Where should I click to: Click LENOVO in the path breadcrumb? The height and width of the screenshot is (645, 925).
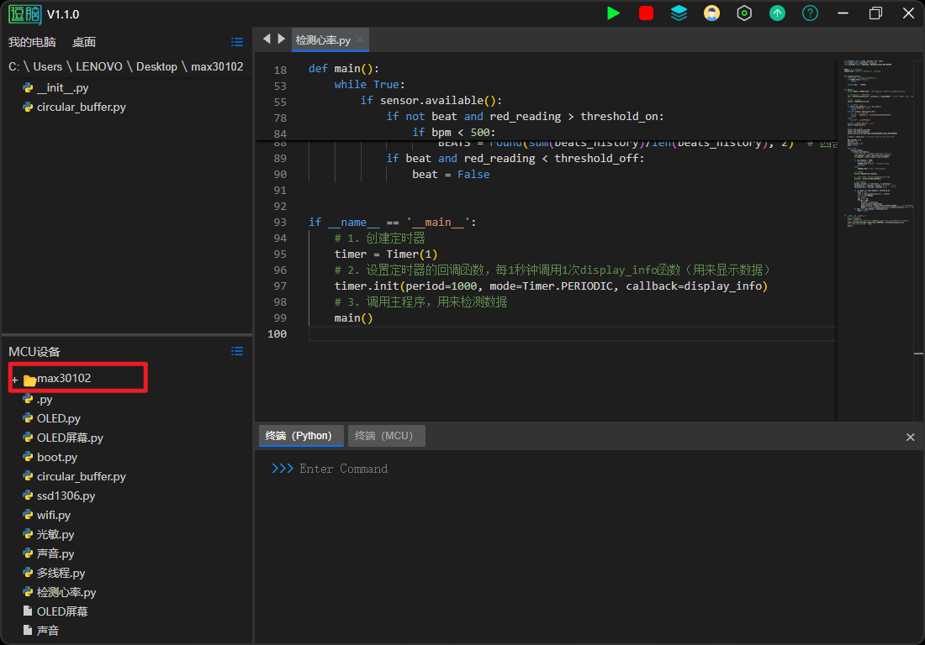pyautogui.click(x=99, y=66)
